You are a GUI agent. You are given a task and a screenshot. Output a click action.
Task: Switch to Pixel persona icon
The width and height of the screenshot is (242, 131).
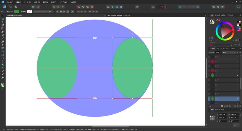pos(10,7)
